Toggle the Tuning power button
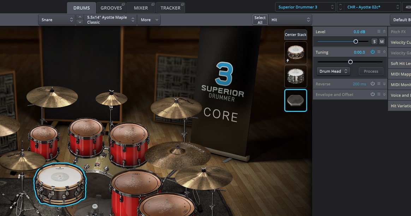 coord(373,52)
